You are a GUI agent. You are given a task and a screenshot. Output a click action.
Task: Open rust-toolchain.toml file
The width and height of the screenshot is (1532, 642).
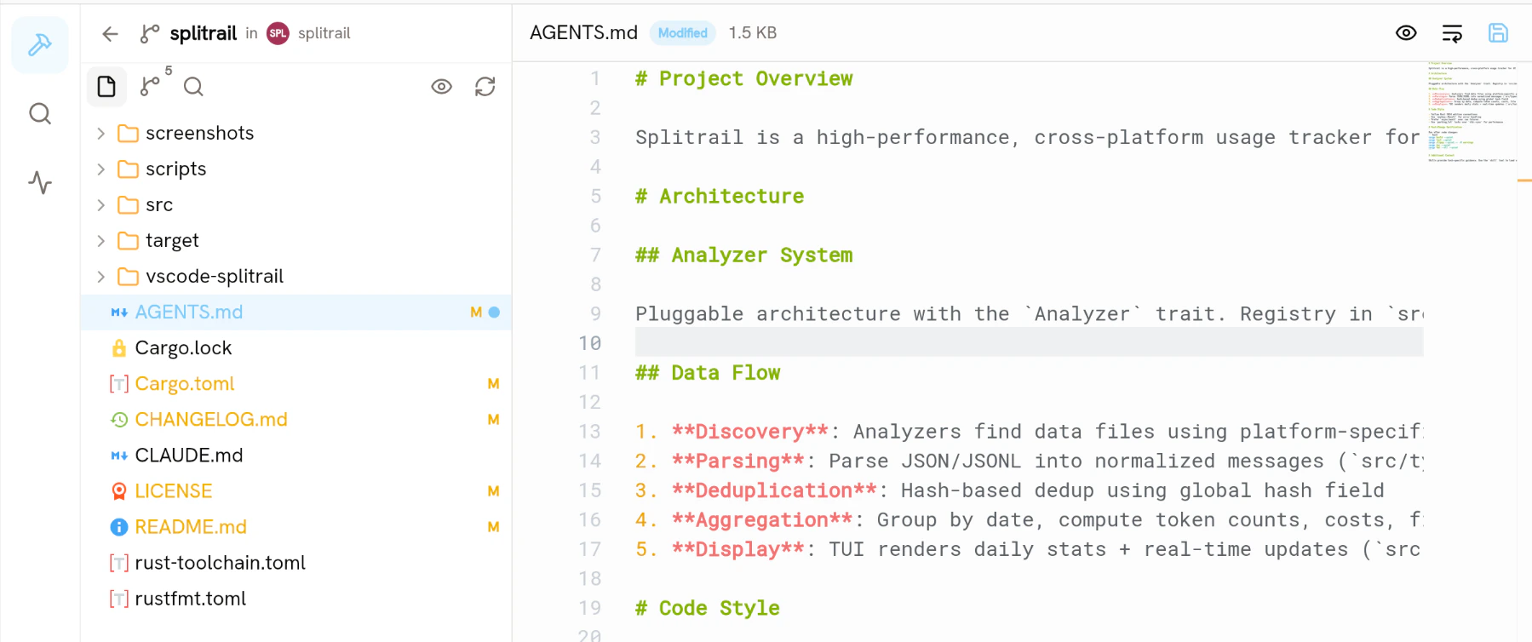tap(296, 563)
